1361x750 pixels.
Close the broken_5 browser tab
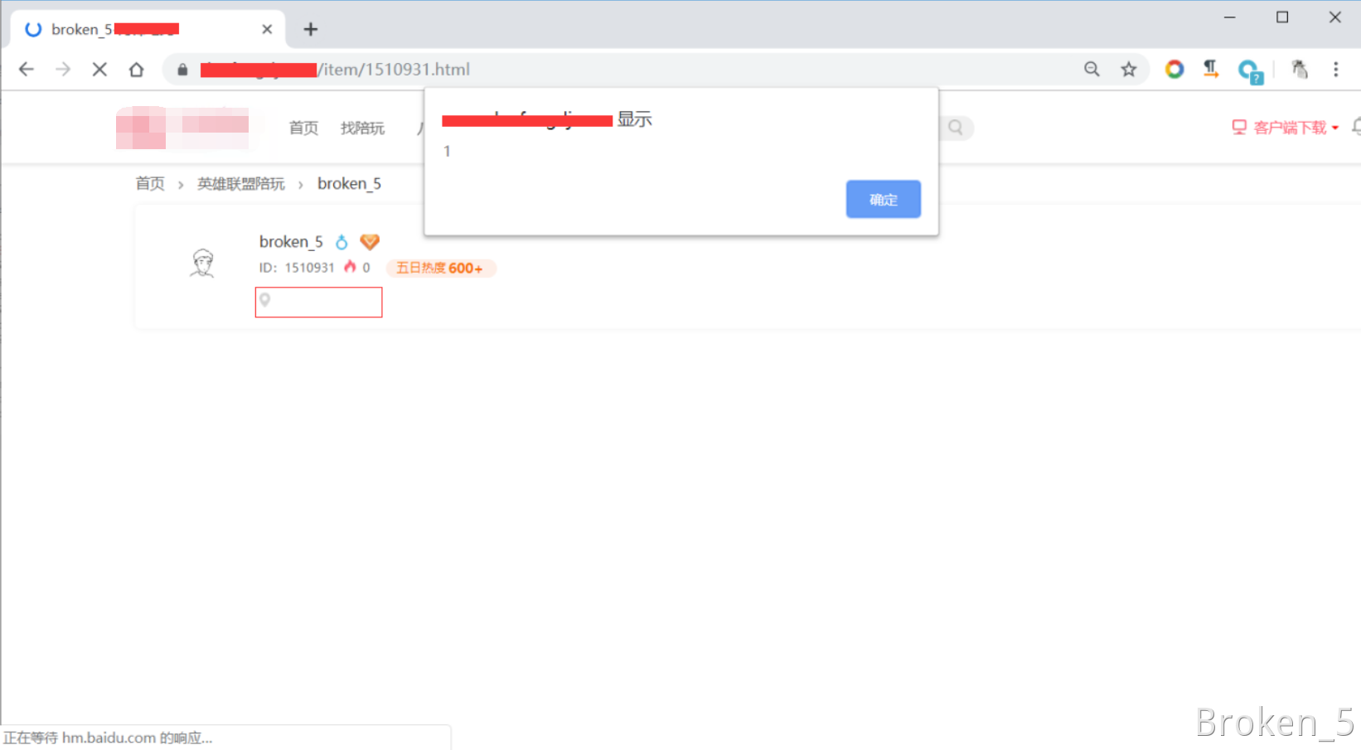click(267, 30)
